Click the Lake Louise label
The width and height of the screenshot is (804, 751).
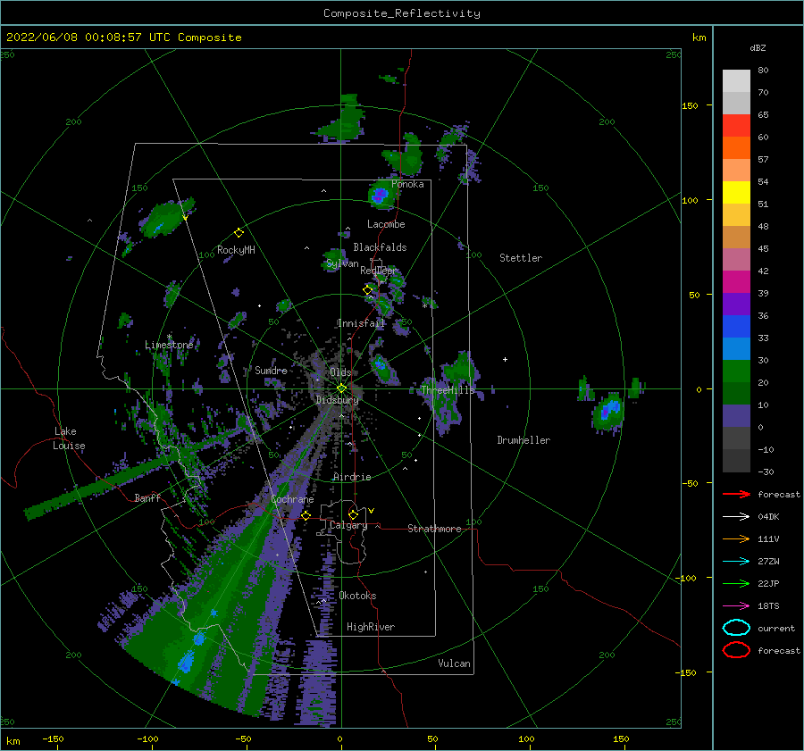[x=69, y=438]
